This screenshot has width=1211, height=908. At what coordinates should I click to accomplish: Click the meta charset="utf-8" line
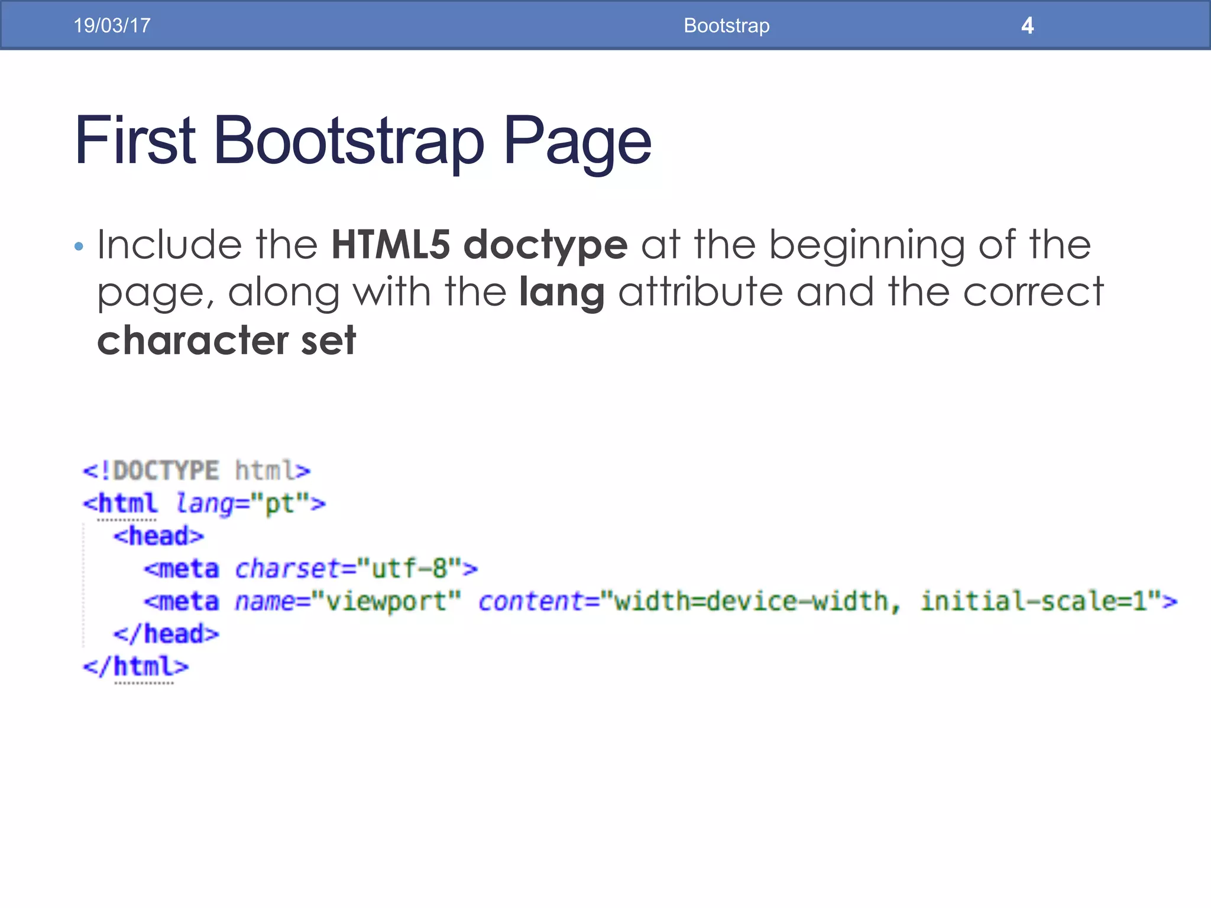click(311, 569)
